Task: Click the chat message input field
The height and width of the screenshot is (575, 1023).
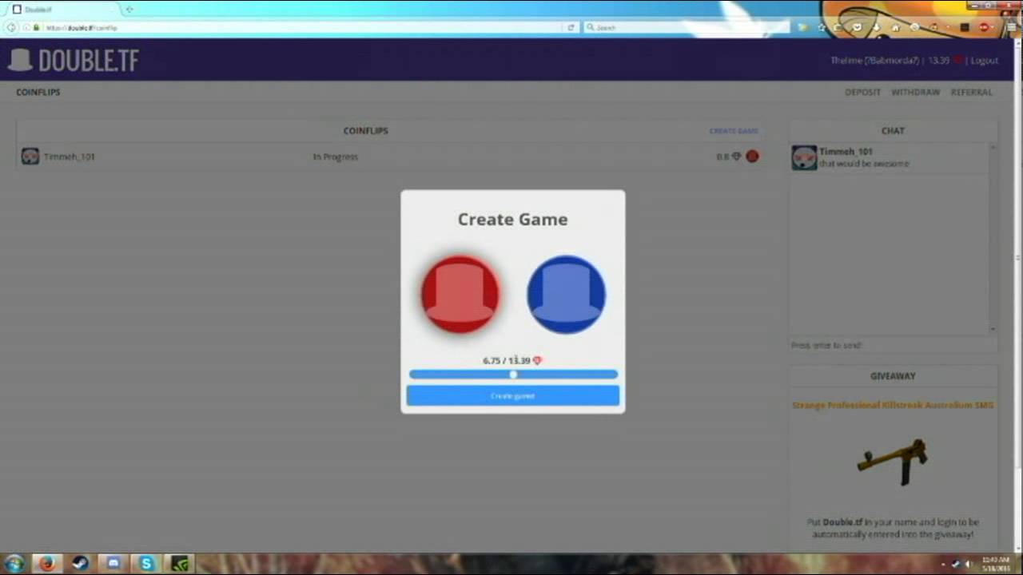Action: tap(893, 345)
